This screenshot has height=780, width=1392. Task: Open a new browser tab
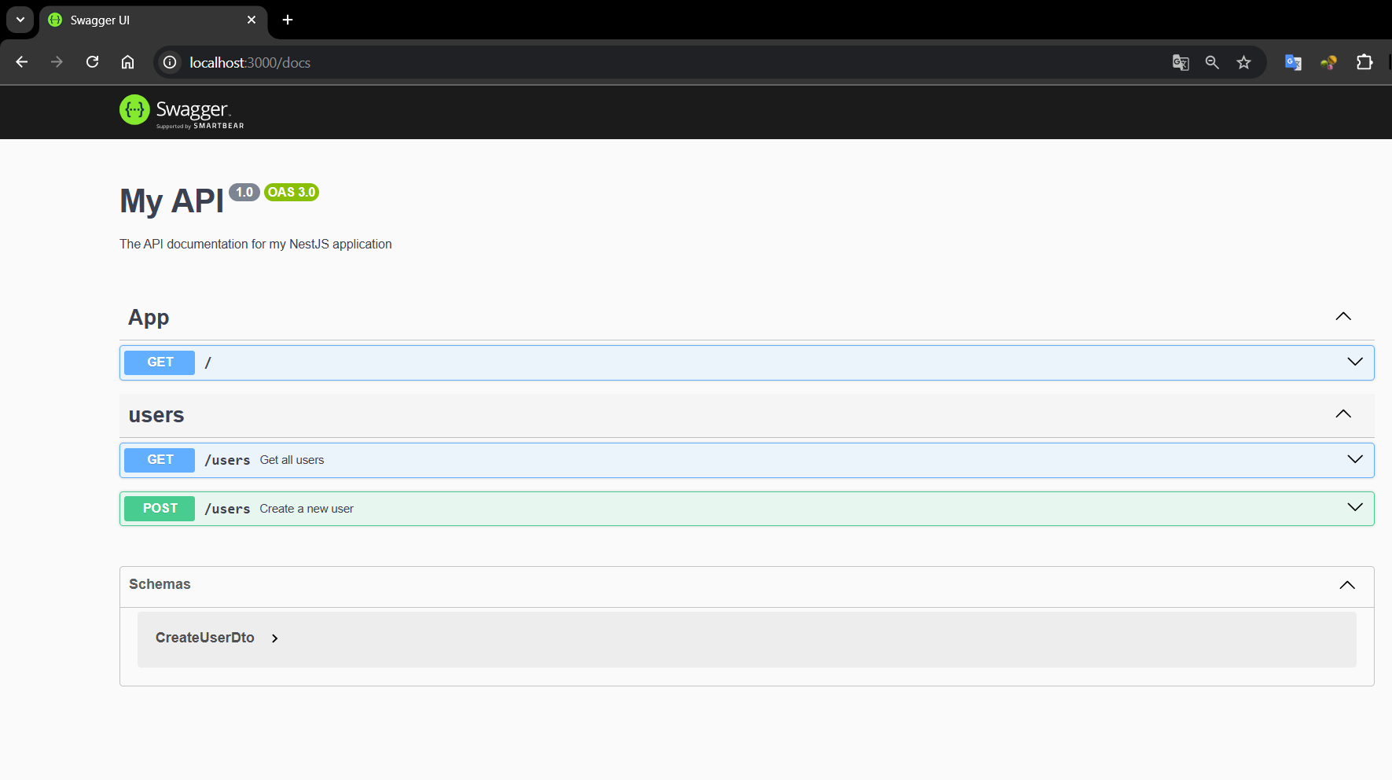[x=287, y=20]
